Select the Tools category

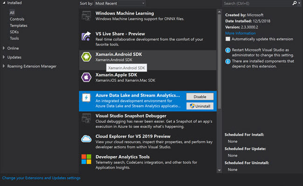(14, 38)
